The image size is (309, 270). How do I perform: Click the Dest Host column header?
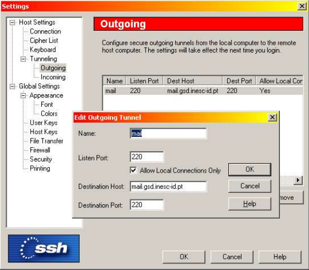(x=193, y=81)
